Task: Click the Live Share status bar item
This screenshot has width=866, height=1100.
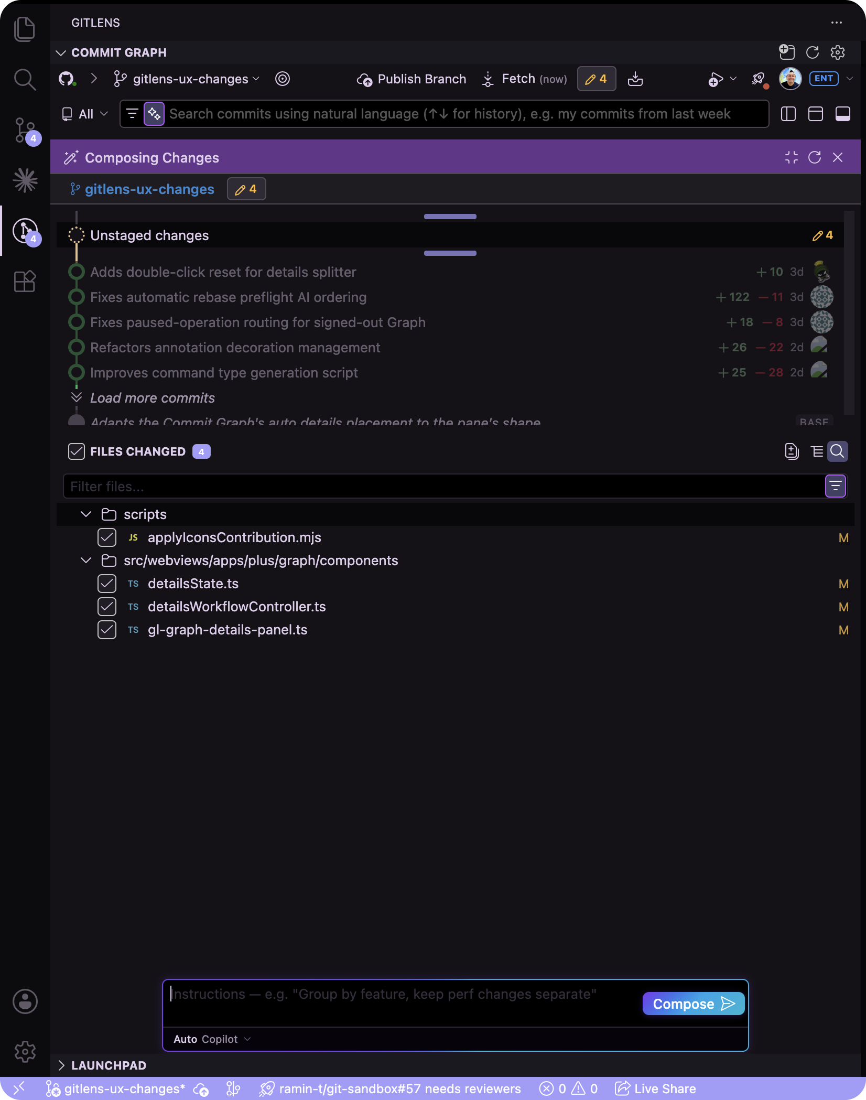Action: (655, 1088)
